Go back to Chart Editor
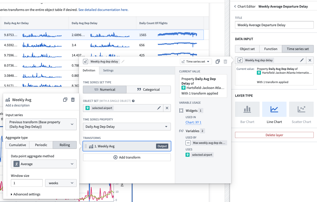Image resolution: width=317 pixels, height=202 pixels. pos(245,6)
